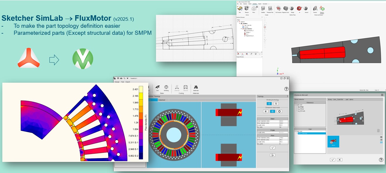Define an Intercoil part
This screenshot has height=173, width=386.
(x=306, y=8)
